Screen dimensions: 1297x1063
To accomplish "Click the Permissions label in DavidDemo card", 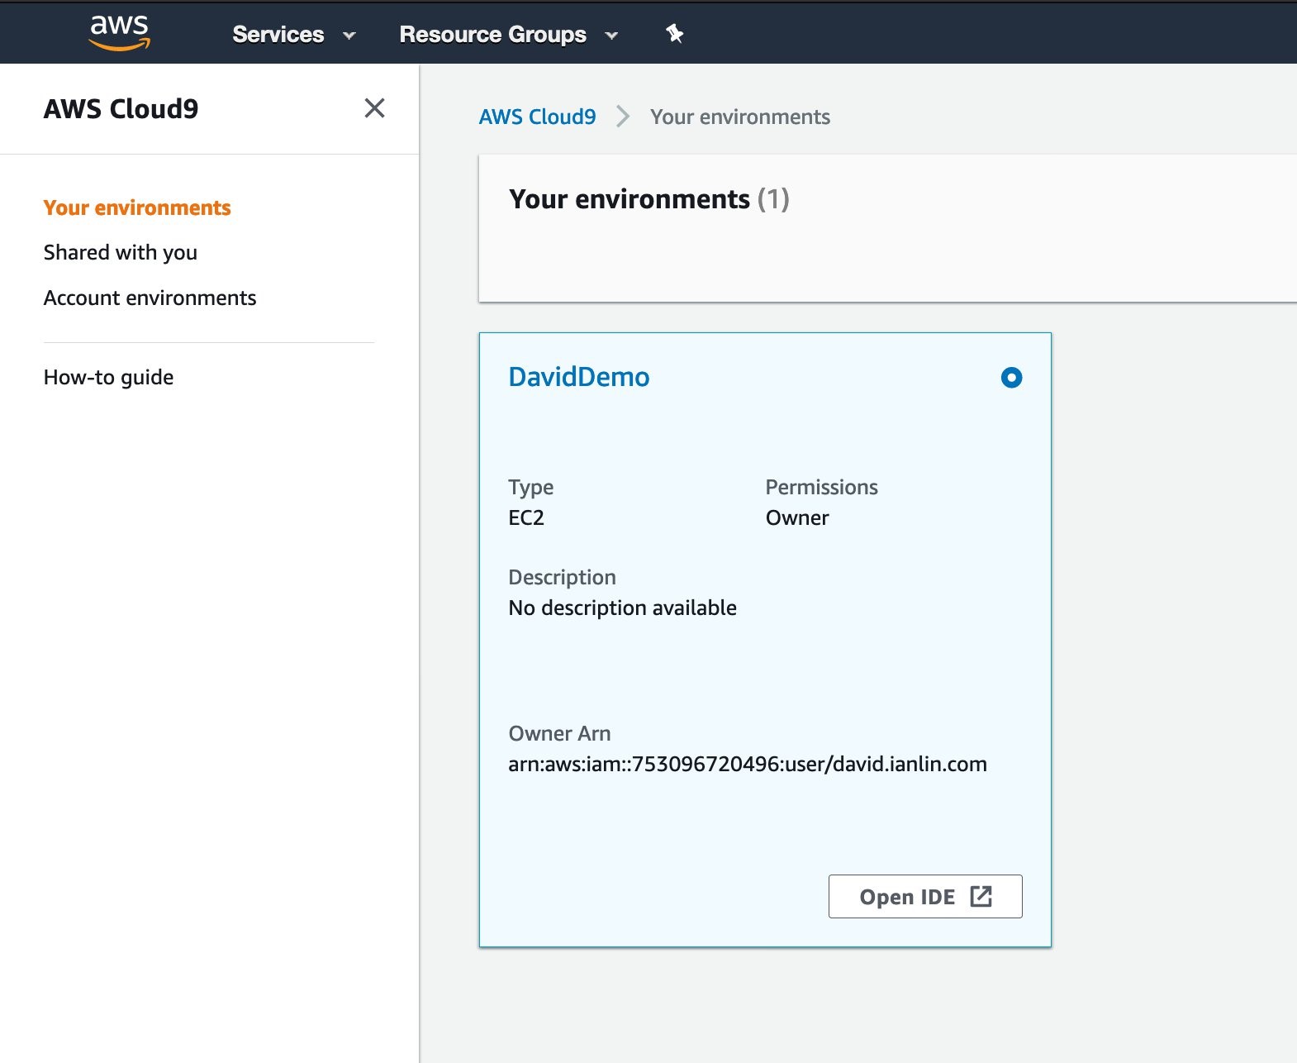I will click(822, 487).
